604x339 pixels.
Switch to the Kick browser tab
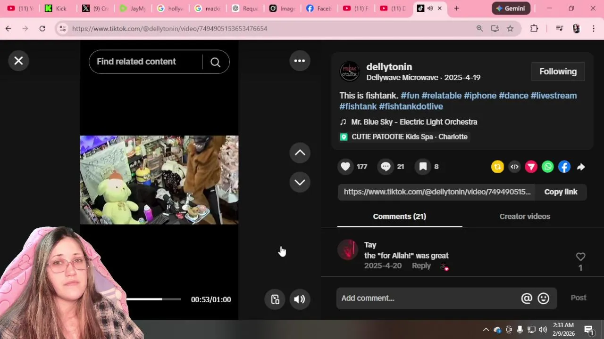(x=56, y=8)
